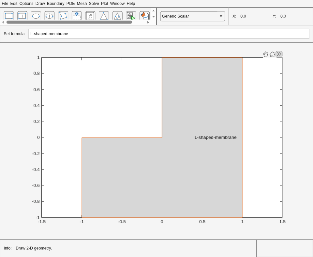Click the y-axis tick label 0.8

click(37, 74)
